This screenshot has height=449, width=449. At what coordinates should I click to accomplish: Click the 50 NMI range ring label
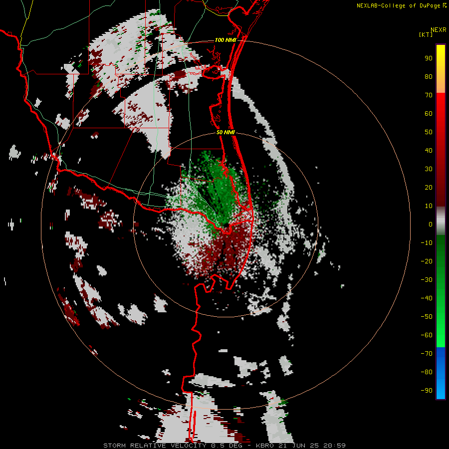[225, 132]
